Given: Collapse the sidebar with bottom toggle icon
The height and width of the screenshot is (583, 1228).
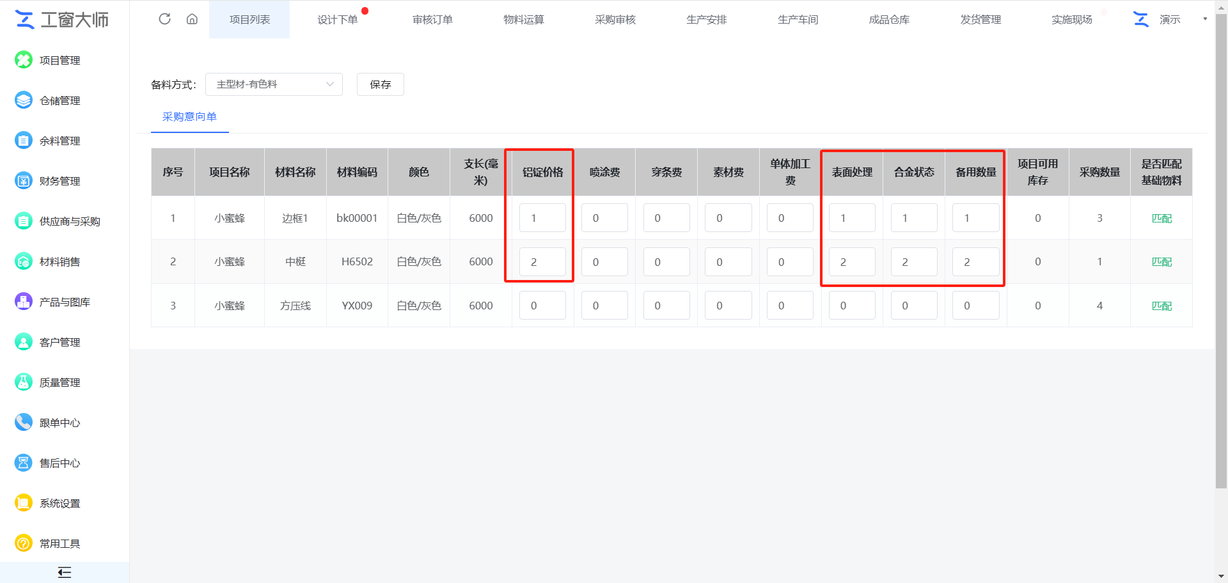Looking at the screenshot, I should (x=64, y=572).
